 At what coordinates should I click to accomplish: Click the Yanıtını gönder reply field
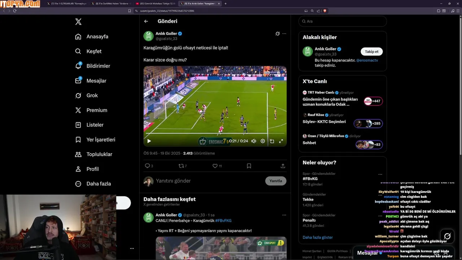[209, 181]
